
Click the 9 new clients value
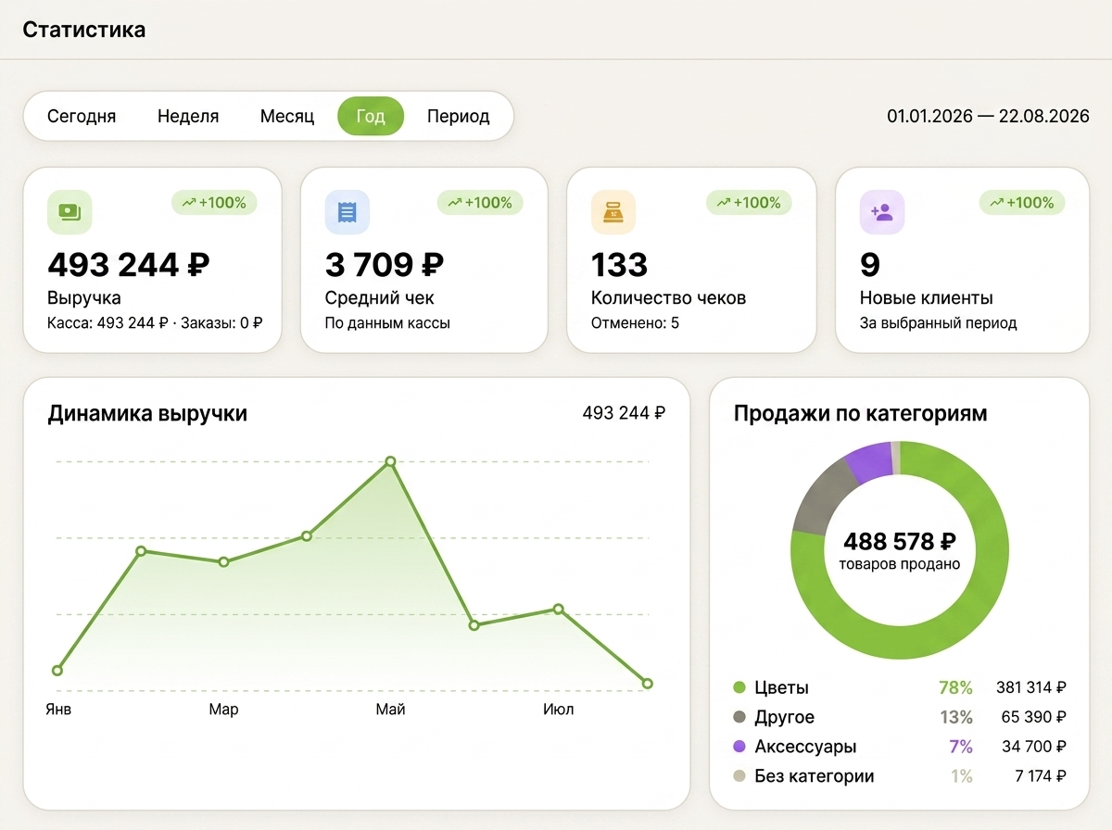tap(869, 265)
